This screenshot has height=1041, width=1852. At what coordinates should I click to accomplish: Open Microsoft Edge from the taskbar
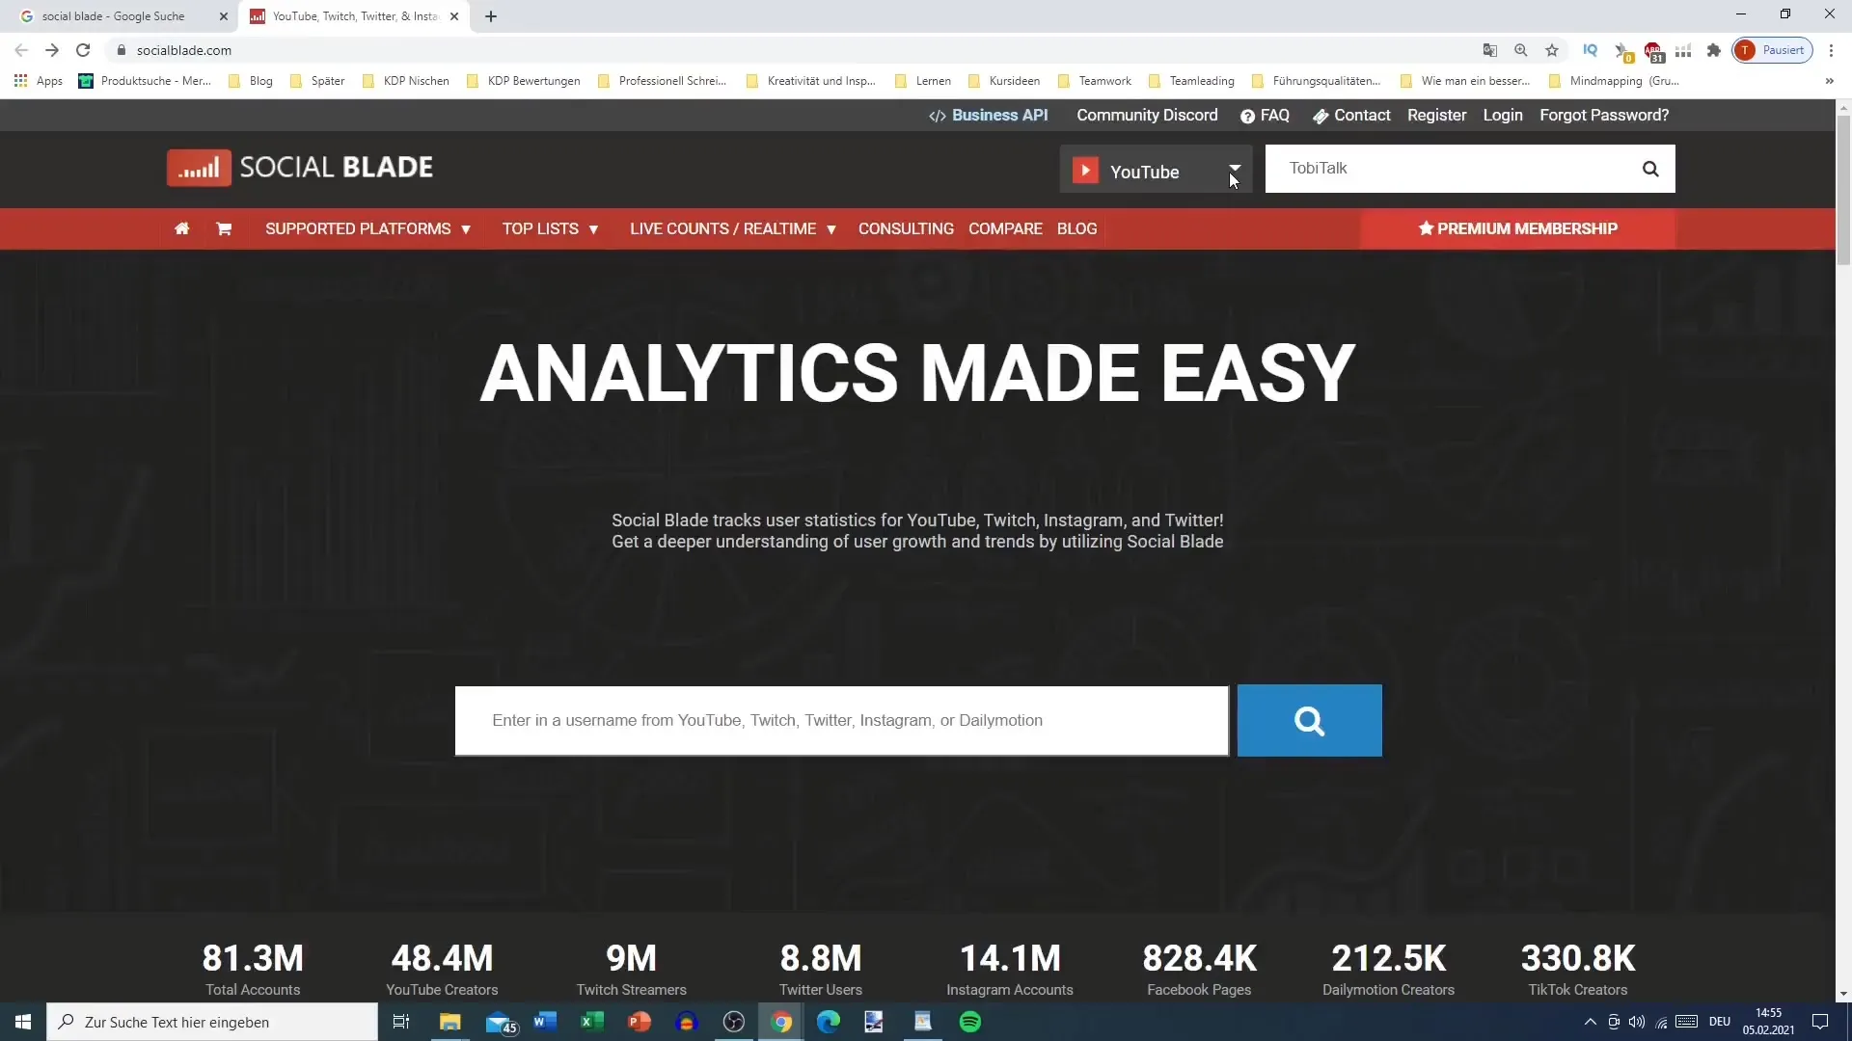[829, 1022]
